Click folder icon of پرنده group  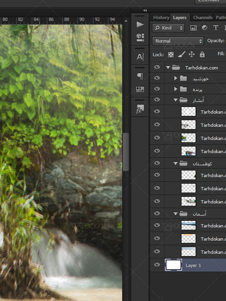pyautogui.click(x=183, y=89)
